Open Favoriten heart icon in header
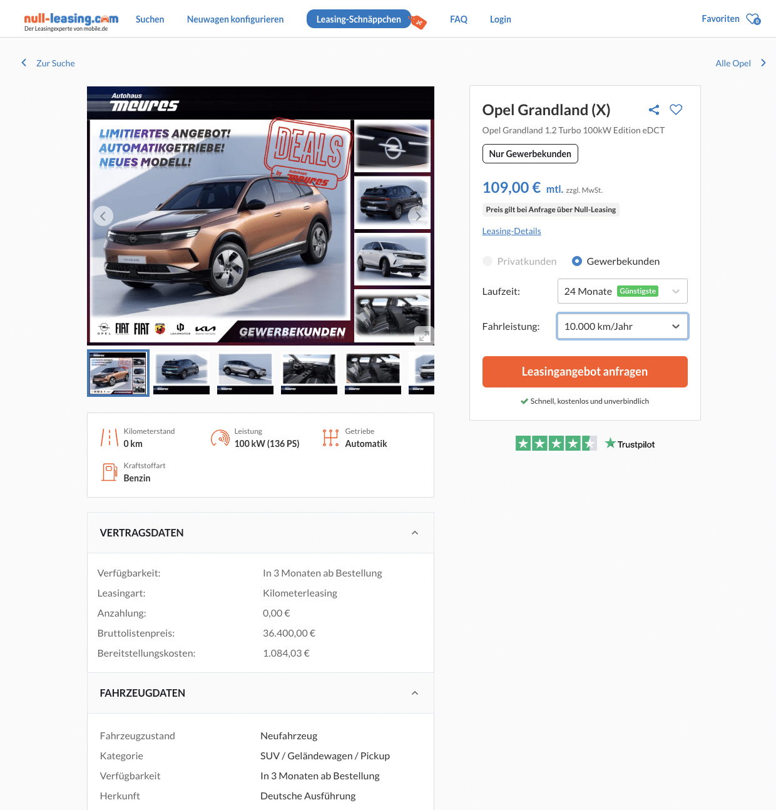This screenshot has height=810, width=776. tap(753, 19)
